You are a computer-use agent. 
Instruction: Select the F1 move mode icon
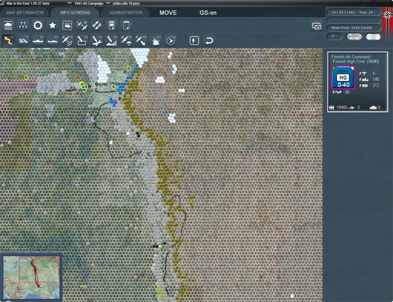[x=8, y=40]
